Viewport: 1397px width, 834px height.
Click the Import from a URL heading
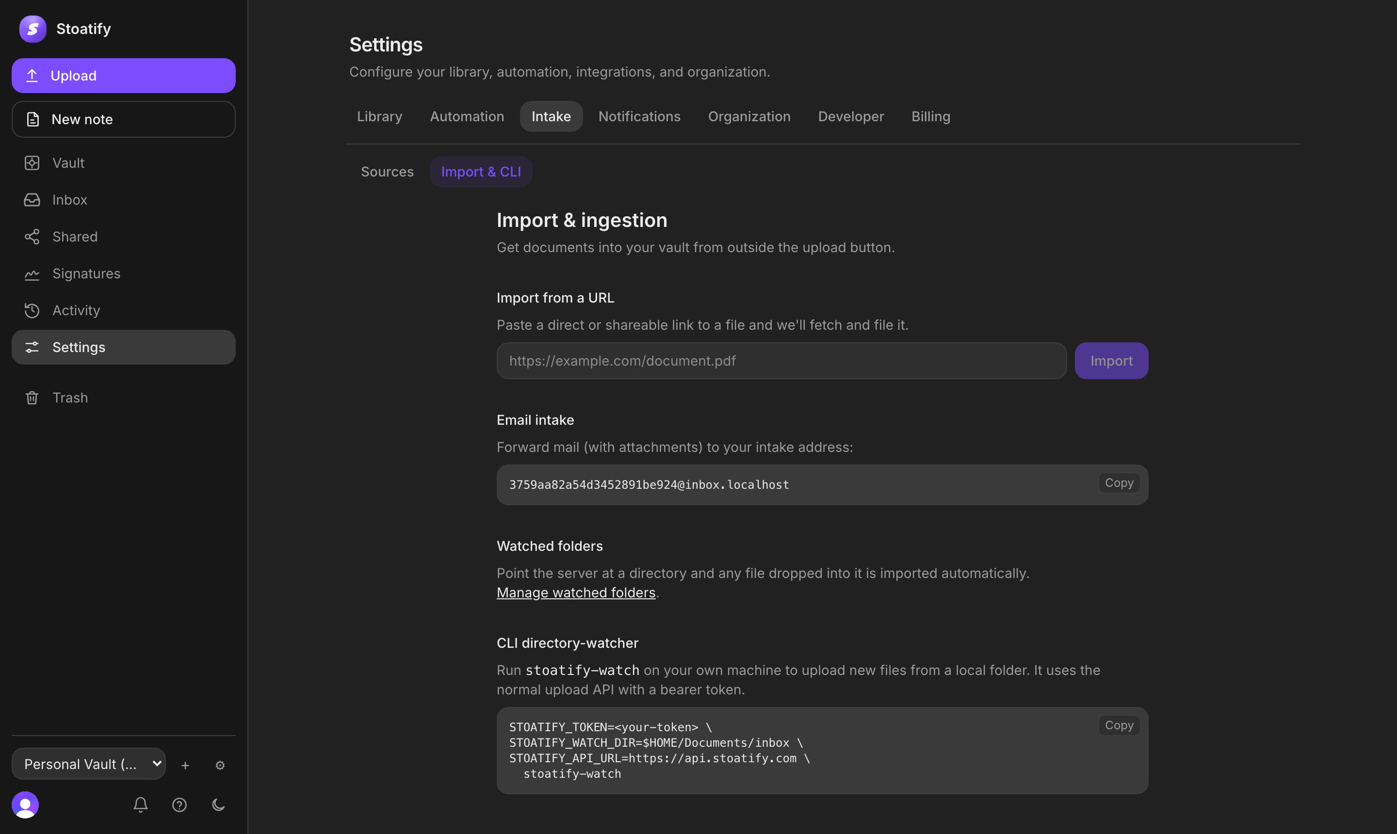[x=555, y=297]
